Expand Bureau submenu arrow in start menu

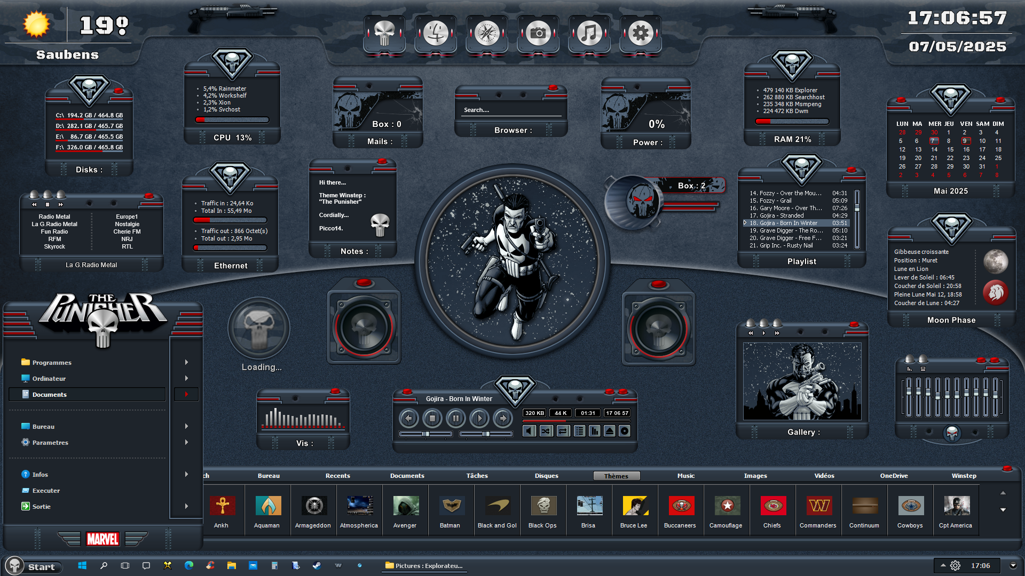(x=186, y=426)
